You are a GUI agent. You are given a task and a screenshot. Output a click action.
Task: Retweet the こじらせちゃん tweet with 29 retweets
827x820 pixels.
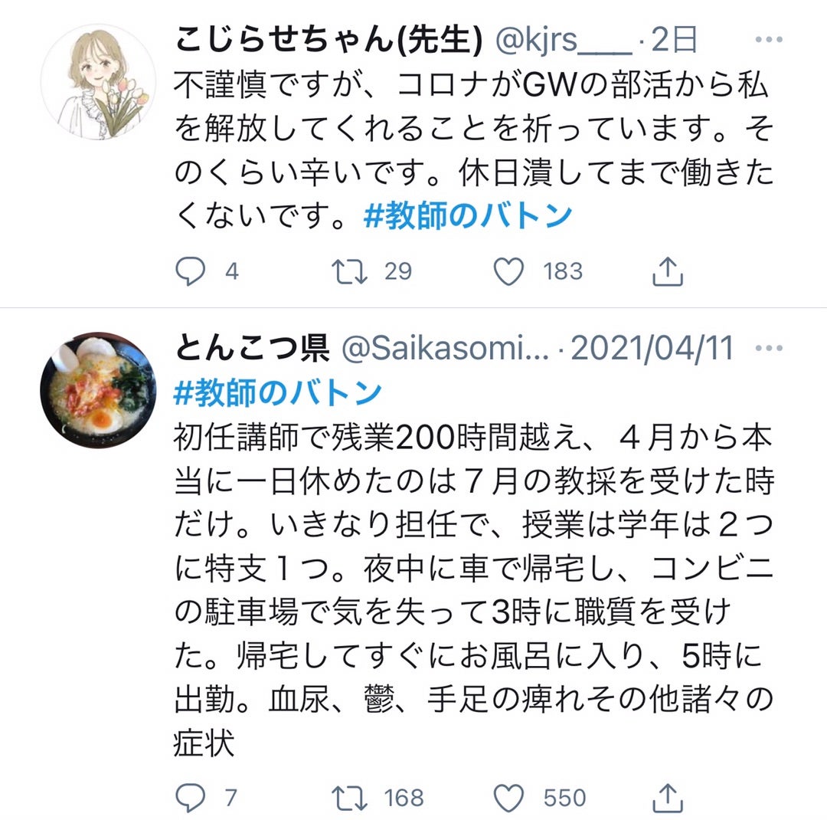coord(349,271)
